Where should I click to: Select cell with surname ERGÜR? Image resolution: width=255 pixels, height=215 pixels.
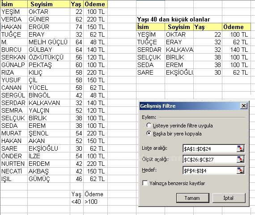pyautogui.click(x=49, y=27)
